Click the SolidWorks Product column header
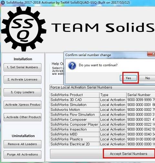Image resolution: width=155 pixels, height=163 pixels. pyautogui.click(x=74, y=95)
